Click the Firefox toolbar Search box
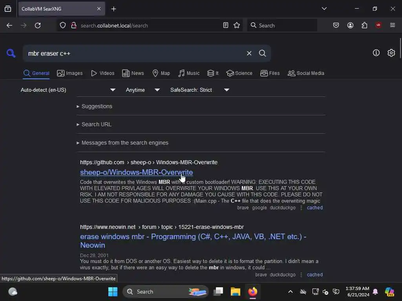This screenshot has height=301, width=402. click(282, 25)
